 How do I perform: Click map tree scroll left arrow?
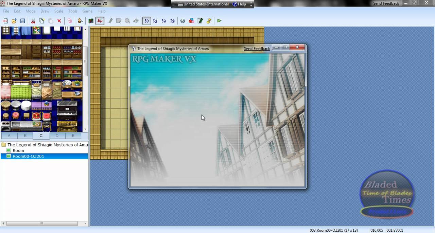point(3,223)
